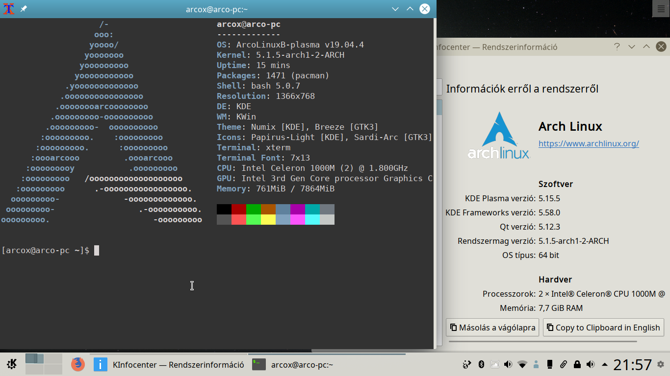Screen dimensions: 670x376
Task: Click the black color block in terminal
Action: click(x=224, y=209)
